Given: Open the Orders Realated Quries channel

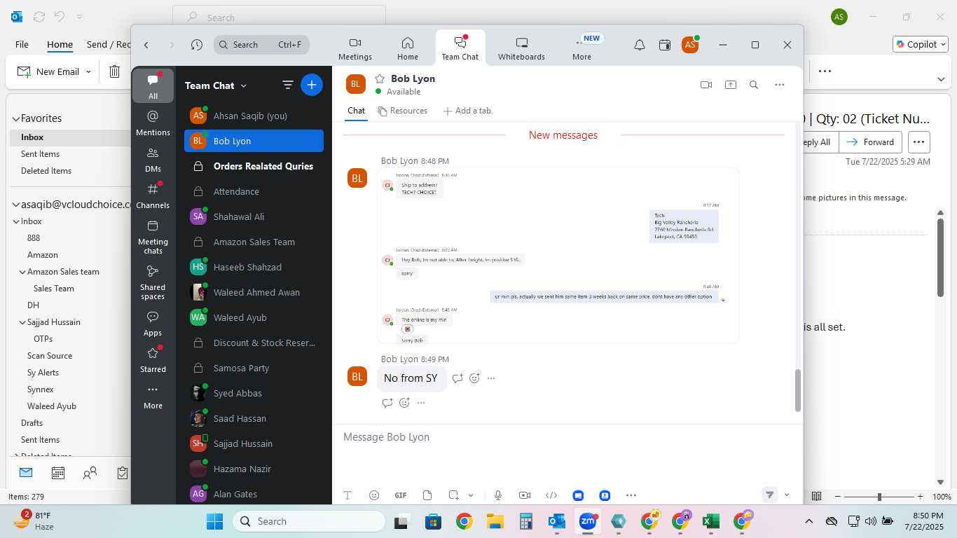Looking at the screenshot, I should [x=254, y=166].
